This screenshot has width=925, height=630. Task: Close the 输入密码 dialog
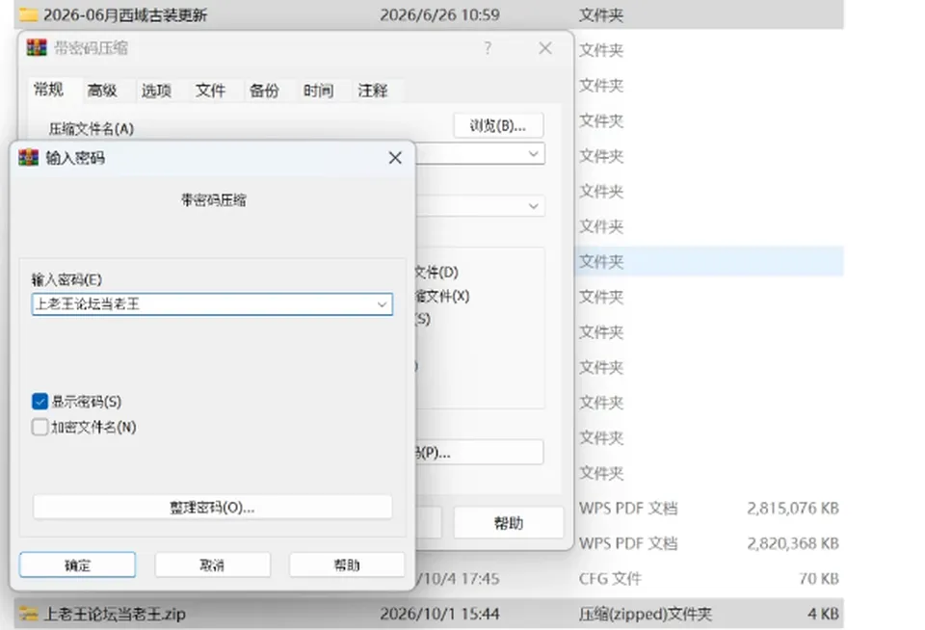[x=395, y=158]
